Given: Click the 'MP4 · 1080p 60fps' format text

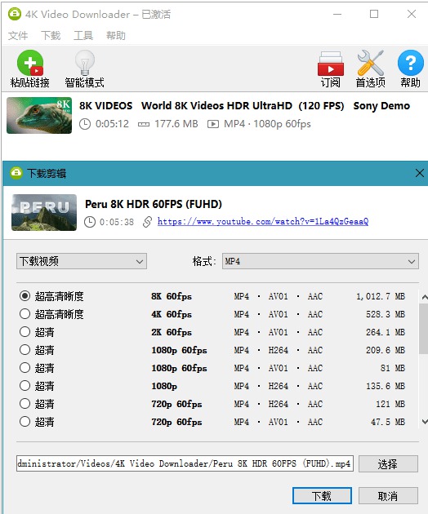Looking at the screenshot, I should (x=267, y=124).
